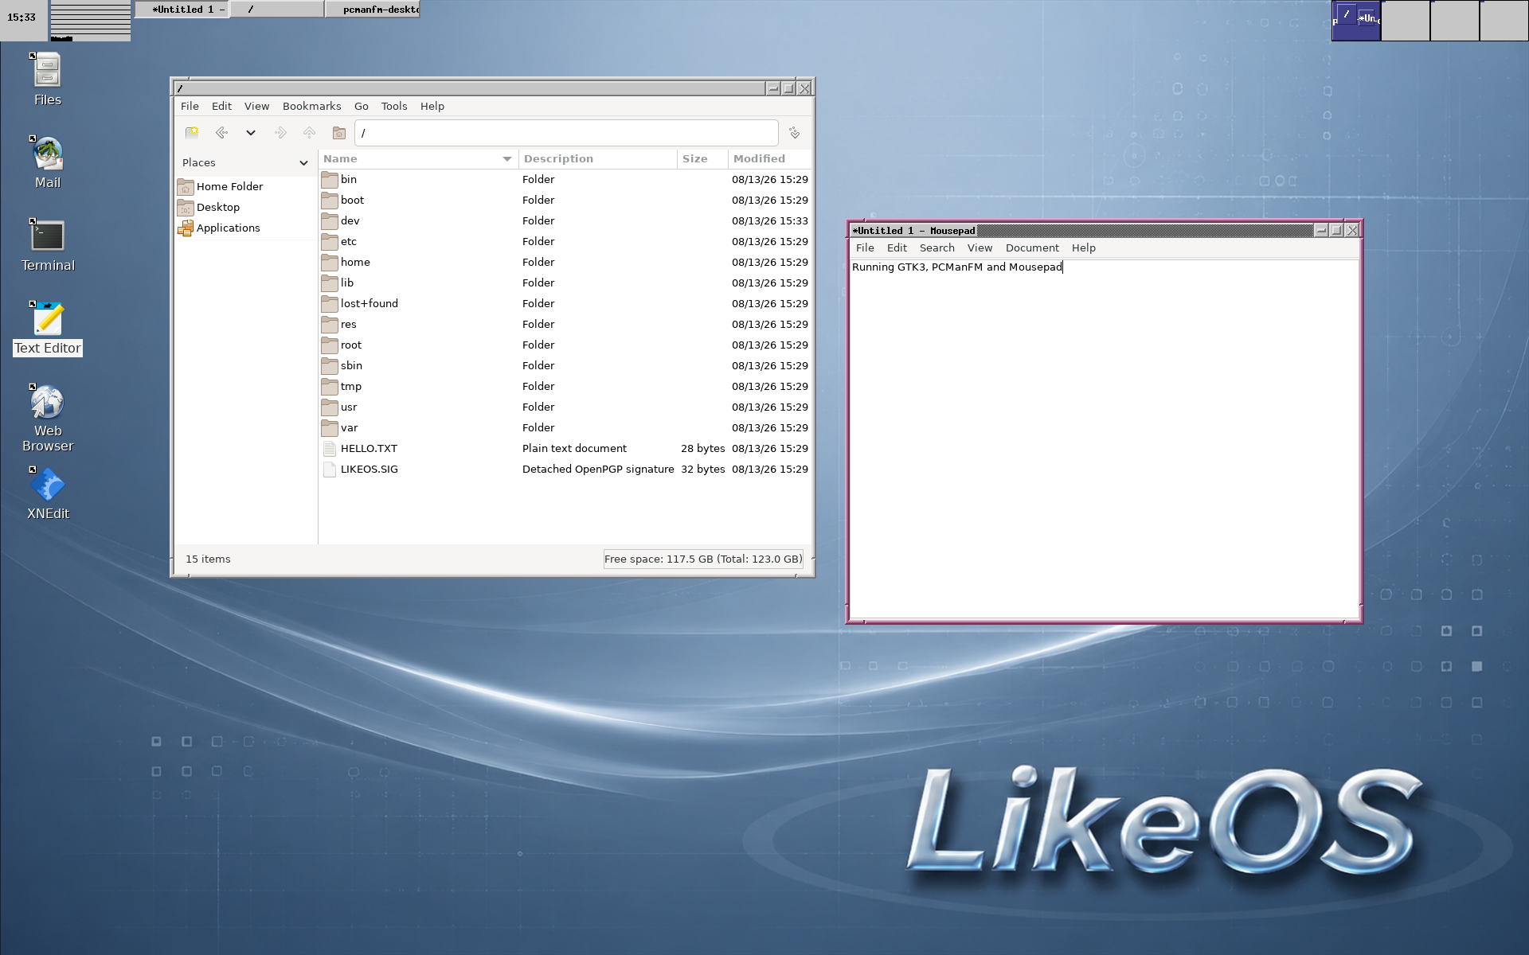The image size is (1529, 955).
Task: Click the Forward arrow toolbar icon
Action: tap(280, 133)
